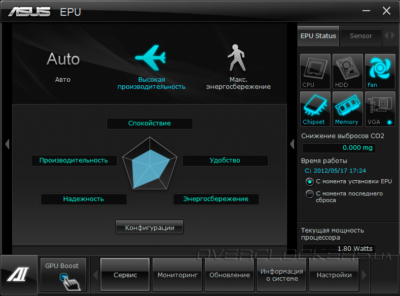
Task: Click the pentagon radar chart
Action: (x=150, y=163)
